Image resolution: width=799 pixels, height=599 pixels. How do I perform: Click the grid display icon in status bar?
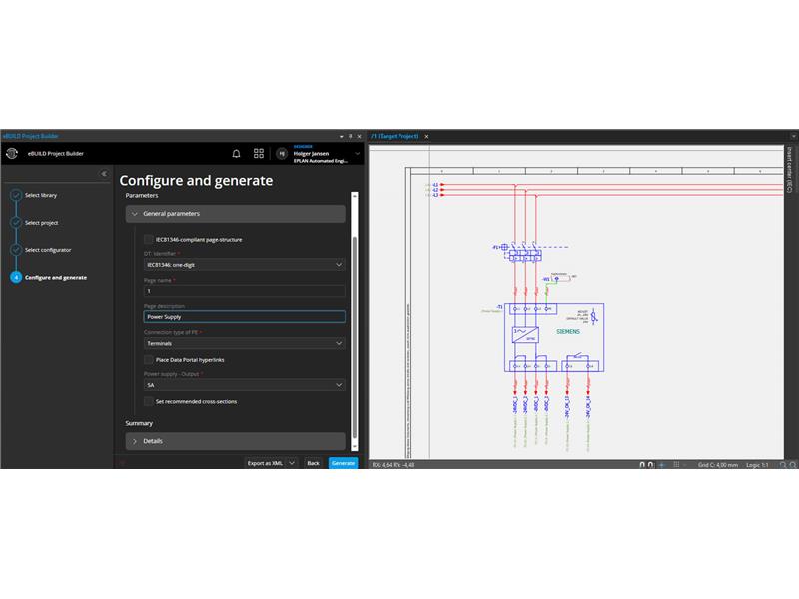676,465
